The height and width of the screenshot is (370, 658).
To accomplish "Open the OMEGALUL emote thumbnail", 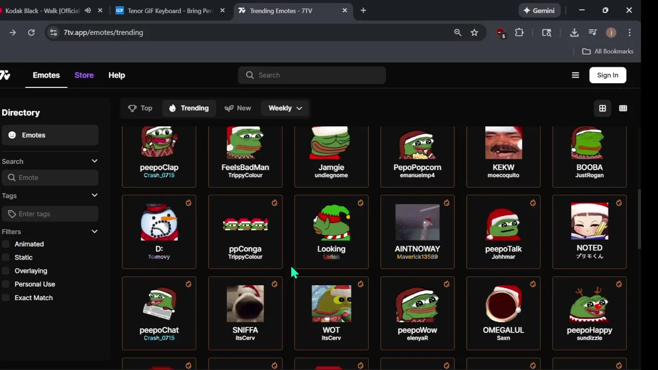I will tap(503, 304).
